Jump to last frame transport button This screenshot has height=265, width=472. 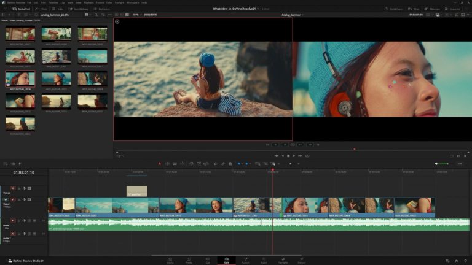pos(300,156)
